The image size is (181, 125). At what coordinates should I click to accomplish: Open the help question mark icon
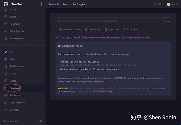[41, 121]
